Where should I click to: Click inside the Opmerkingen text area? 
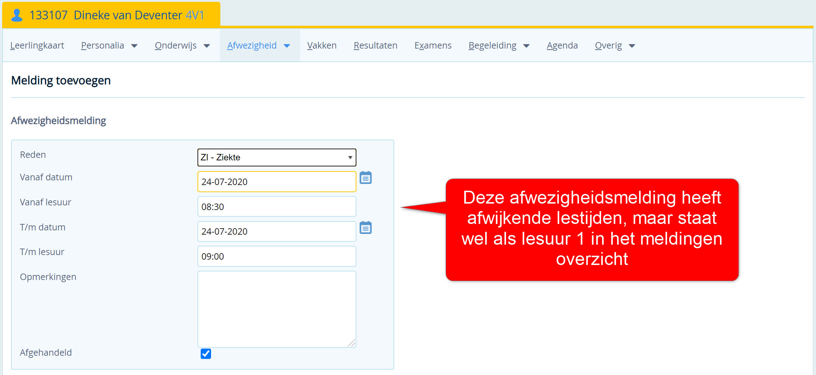pos(276,309)
